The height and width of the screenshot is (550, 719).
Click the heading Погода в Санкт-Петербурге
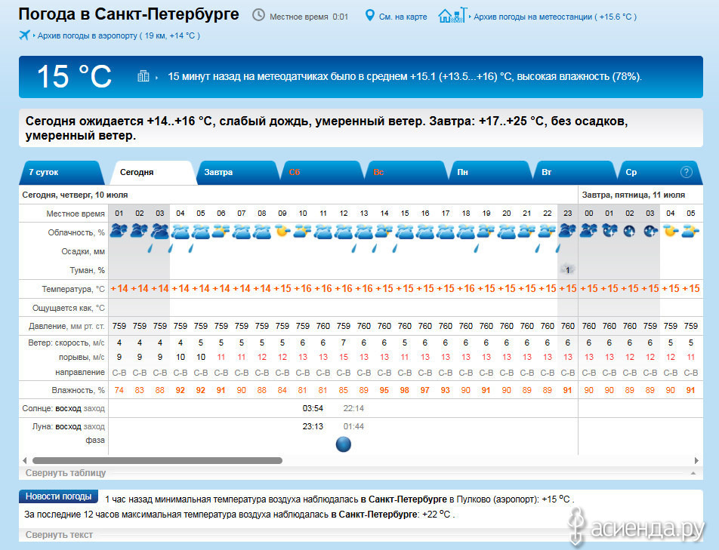tap(129, 14)
